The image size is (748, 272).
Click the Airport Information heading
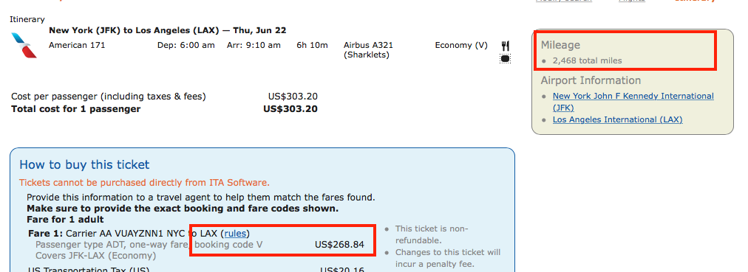click(x=591, y=80)
